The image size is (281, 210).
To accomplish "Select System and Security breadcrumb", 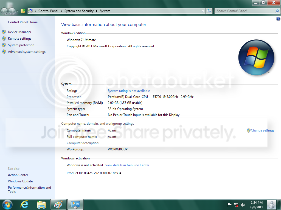I will point(79,11).
